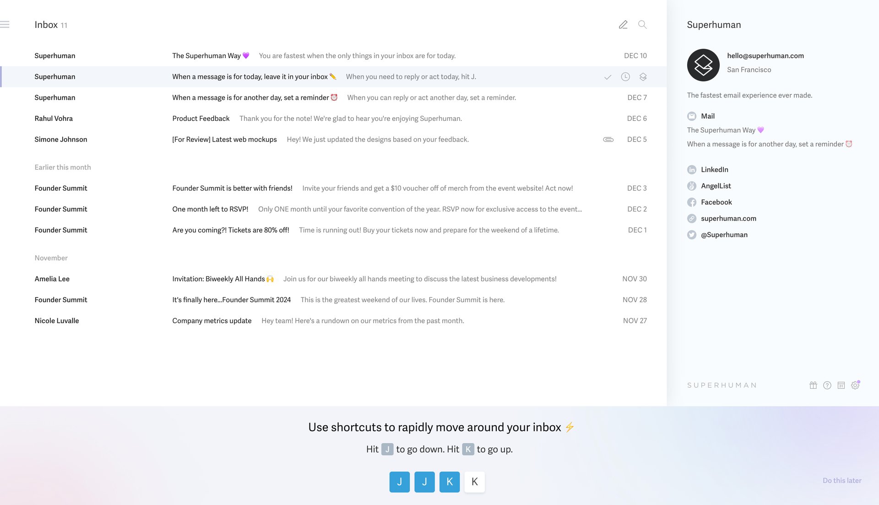Open Superhuman's LinkedIn profile
Screen dimensions: 879x505
(714, 169)
